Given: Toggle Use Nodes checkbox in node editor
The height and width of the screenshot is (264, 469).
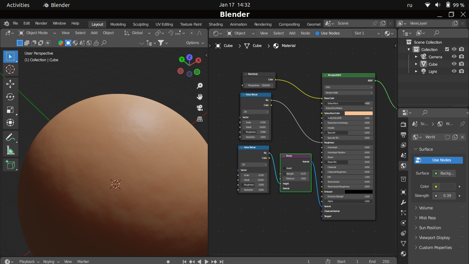Looking at the screenshot, I should 317,33.
